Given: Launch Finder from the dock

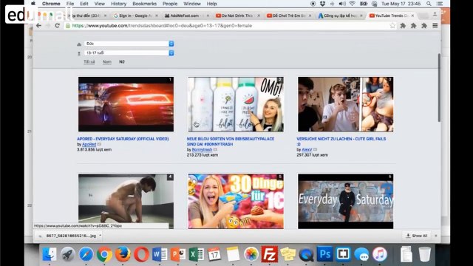Looking at the screenshot, I should click(49, 254).
